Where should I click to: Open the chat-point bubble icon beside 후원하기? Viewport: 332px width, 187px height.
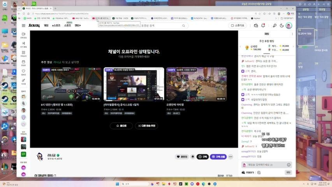pos(259,173)
